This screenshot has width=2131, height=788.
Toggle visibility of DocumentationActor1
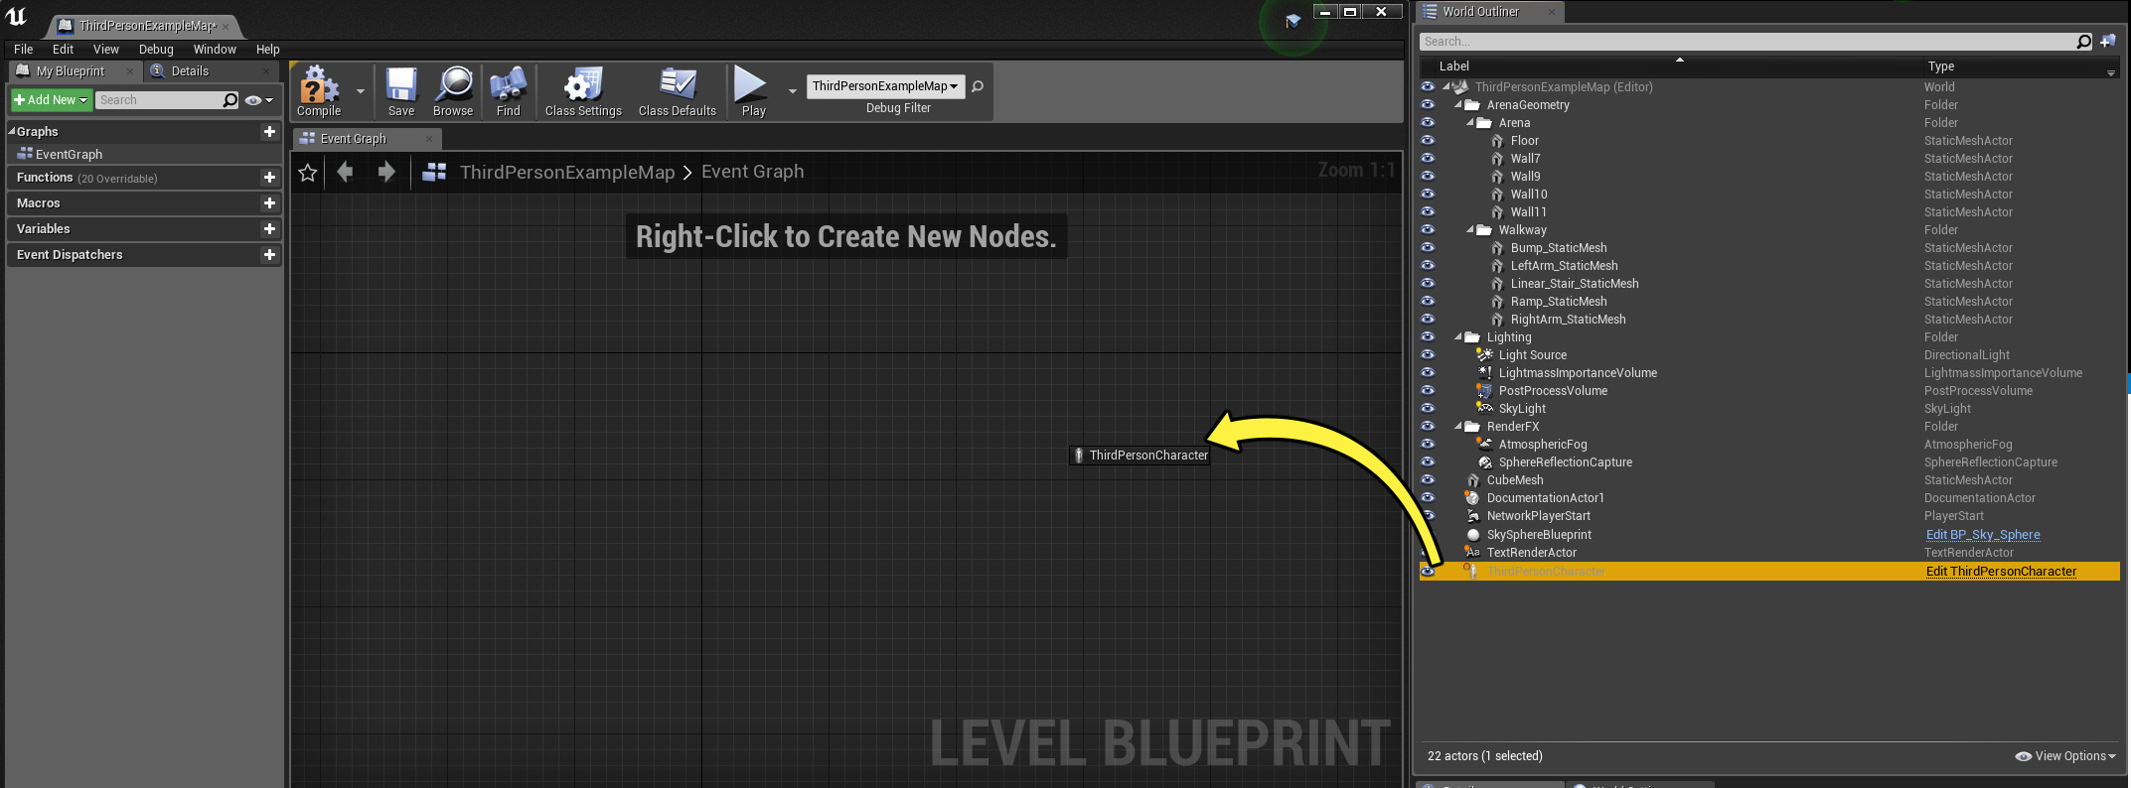[1428, 498]
